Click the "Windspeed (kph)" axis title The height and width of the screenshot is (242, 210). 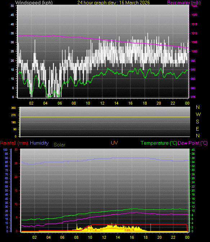(34, 3)
